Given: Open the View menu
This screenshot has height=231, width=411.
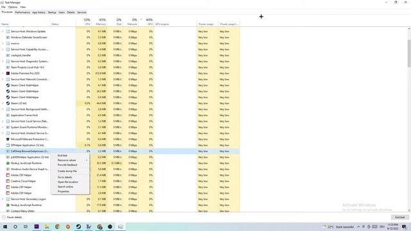Looking at the screenshot, I should [23, 7].
